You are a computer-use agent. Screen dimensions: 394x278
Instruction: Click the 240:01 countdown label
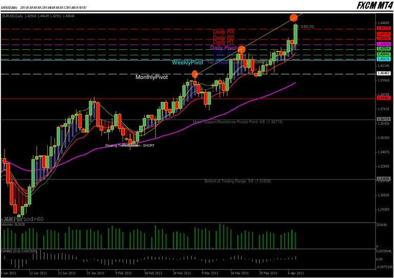(307, 26)
